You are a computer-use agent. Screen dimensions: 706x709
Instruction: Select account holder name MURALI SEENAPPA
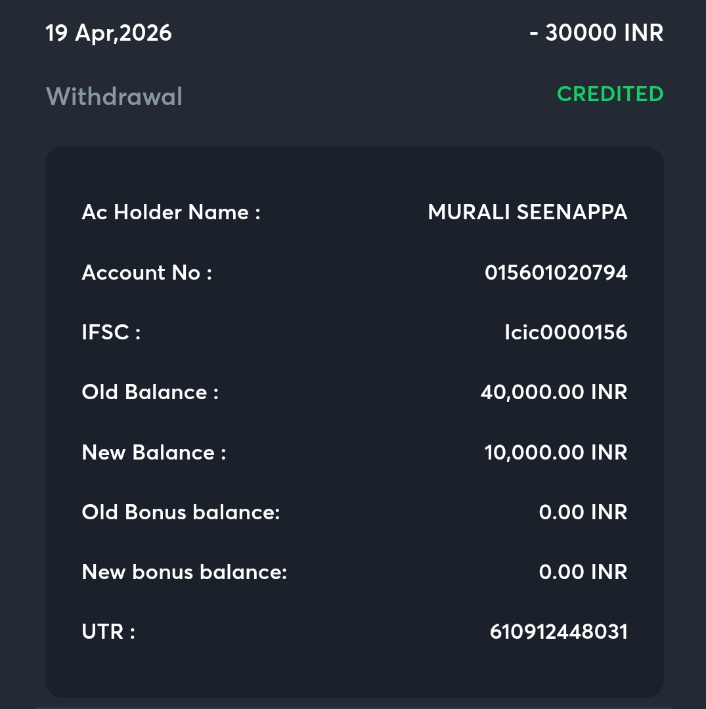(x=527, y=212)
